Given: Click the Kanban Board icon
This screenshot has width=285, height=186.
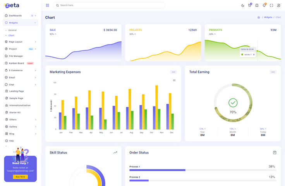Looking at the screenshot, I should click(6, 63).
